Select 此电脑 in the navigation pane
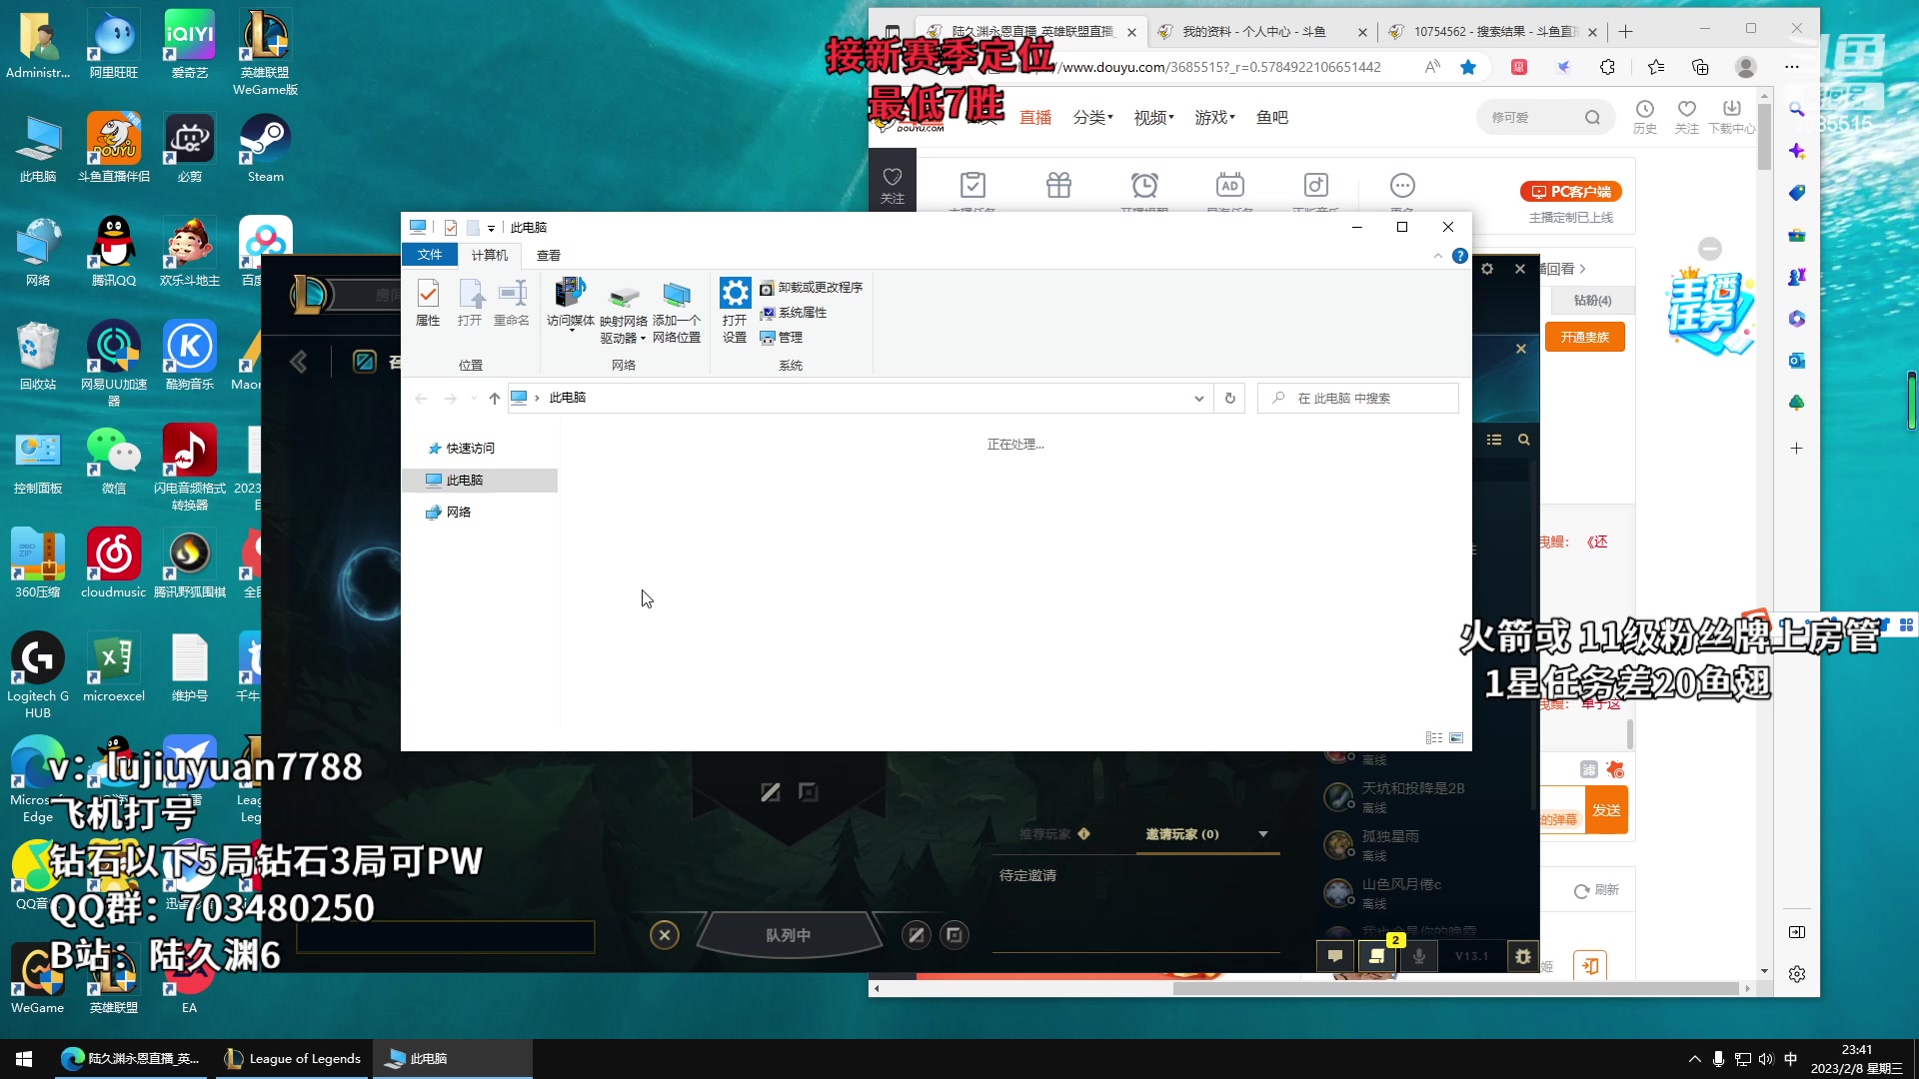Screen dimensions: 1919x1079 click(x=480, y=481)
